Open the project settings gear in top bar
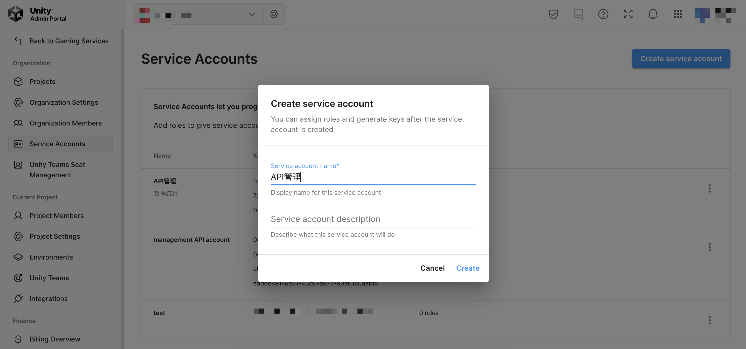Image resolution: width=746 pixels, height=349 pixels. (274, 14)
